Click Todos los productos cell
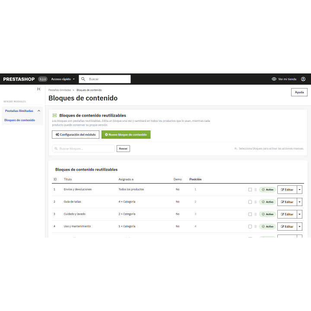311x311 pixels. coord(131,190)
